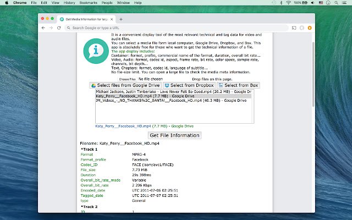Click the Overall_bit_rate_mode value Variable

point(139,180)
